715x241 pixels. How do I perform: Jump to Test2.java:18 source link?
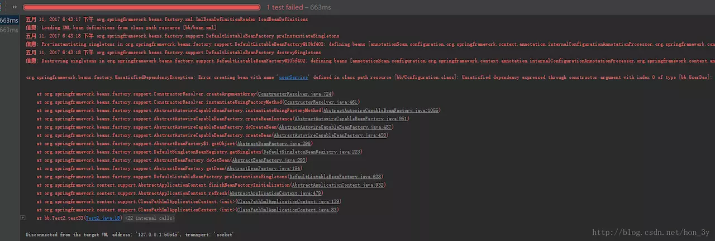pos(103,218)
